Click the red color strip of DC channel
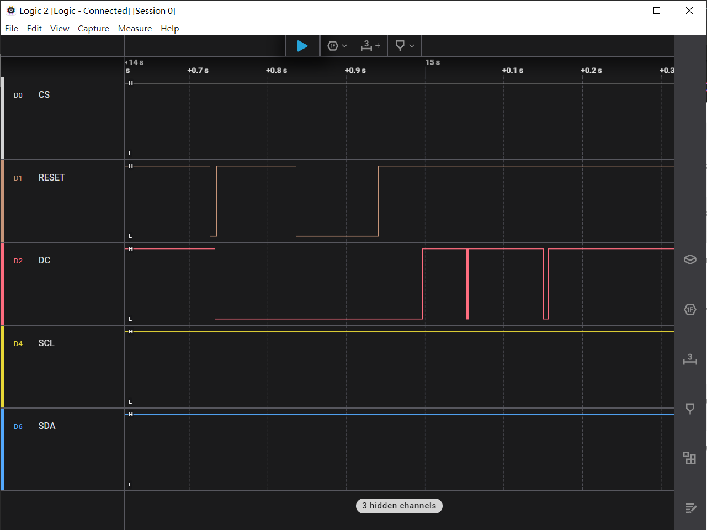 coord(2,284)
